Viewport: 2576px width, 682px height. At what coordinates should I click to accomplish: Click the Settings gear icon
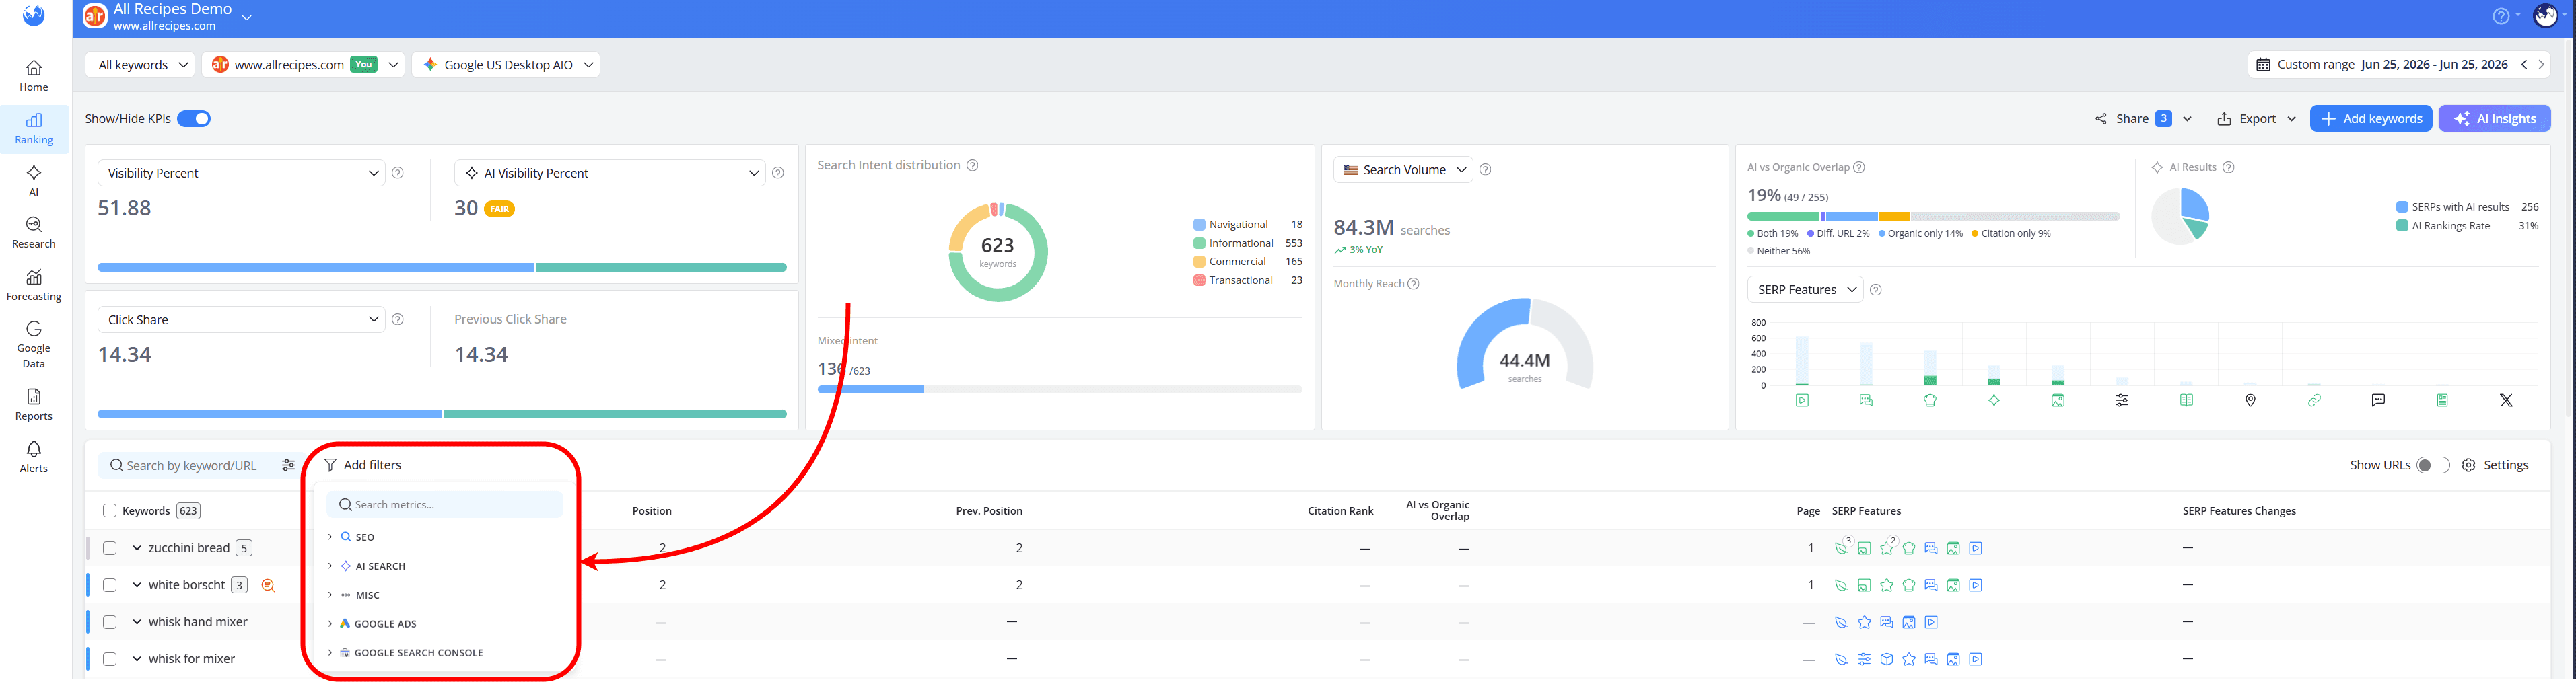click(2469, 465)
